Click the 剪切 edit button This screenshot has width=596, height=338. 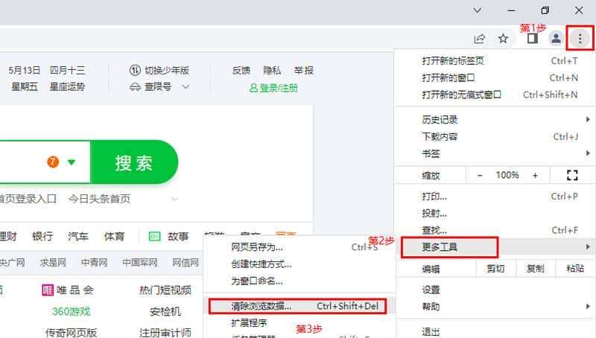point(495,269)
